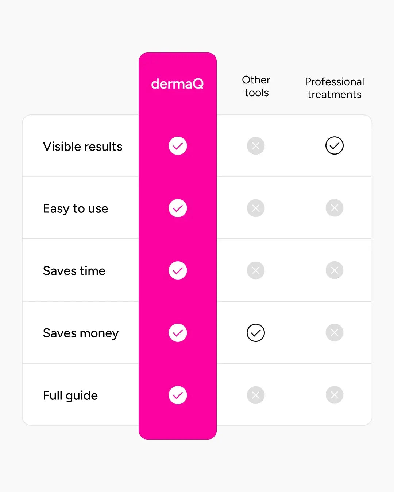The width and height of the screenshot is (394, 492).
Task: Click dermaQ checkmark for Full guide
Action: tap(178, 395)
